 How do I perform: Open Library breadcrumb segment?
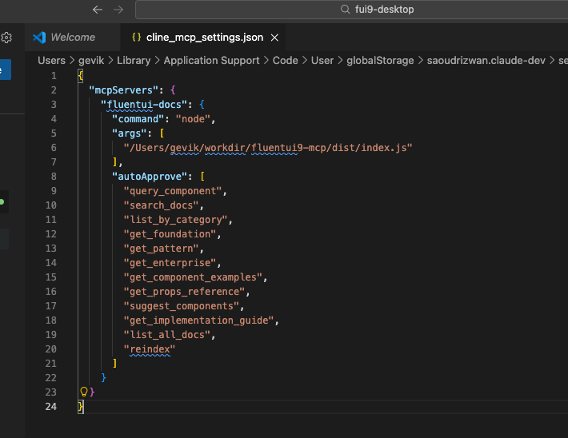[134, 61]
